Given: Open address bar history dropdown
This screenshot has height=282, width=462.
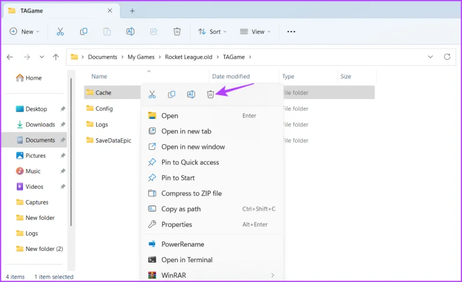Looking at the screenshot, I should click(x=430, y=57).
